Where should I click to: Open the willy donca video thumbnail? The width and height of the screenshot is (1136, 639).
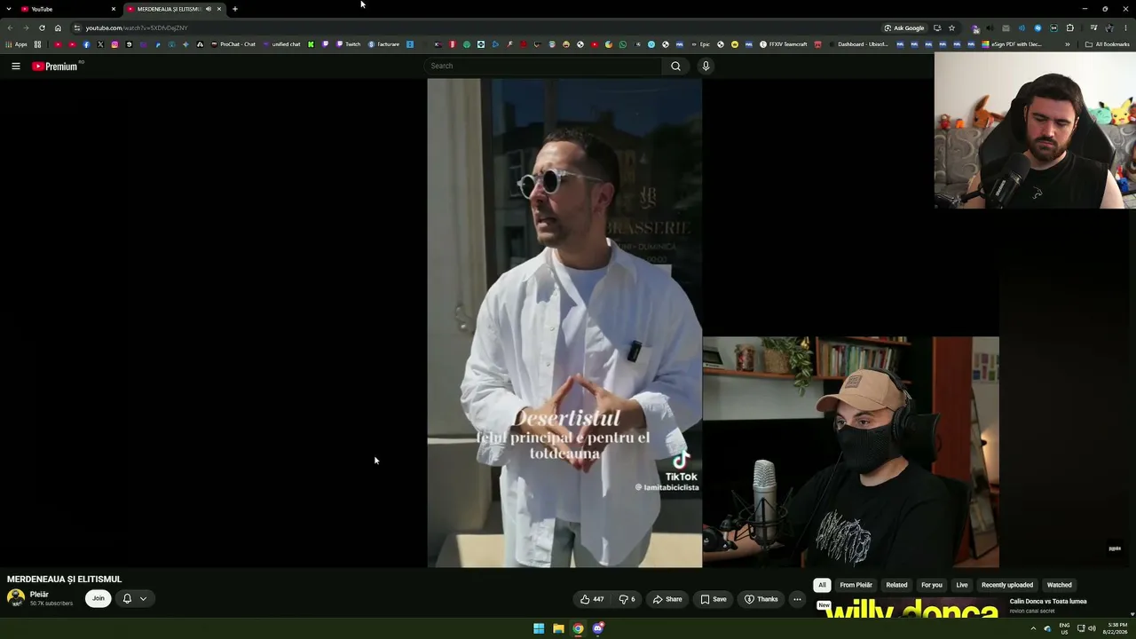coord(911,608)
